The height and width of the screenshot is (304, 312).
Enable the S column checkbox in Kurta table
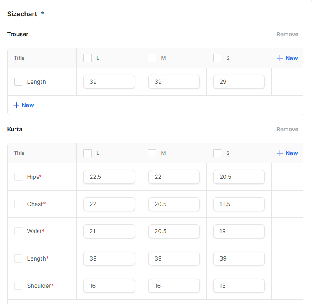pos(217,153)
